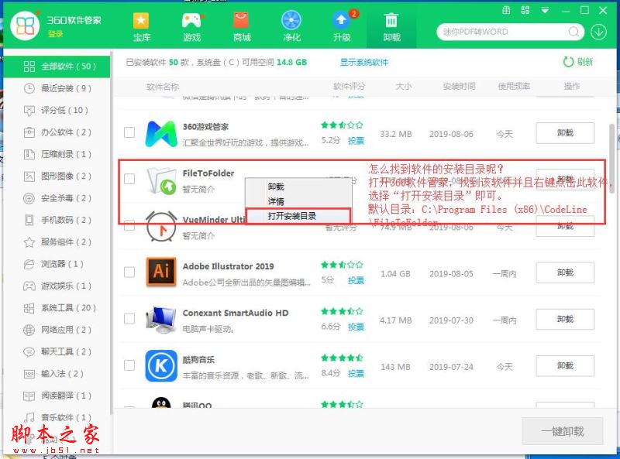Screen dimensions: 620x459
Task: Select 图形图像 (2) category
Action: pyautogui.click(x=57, y=176)
